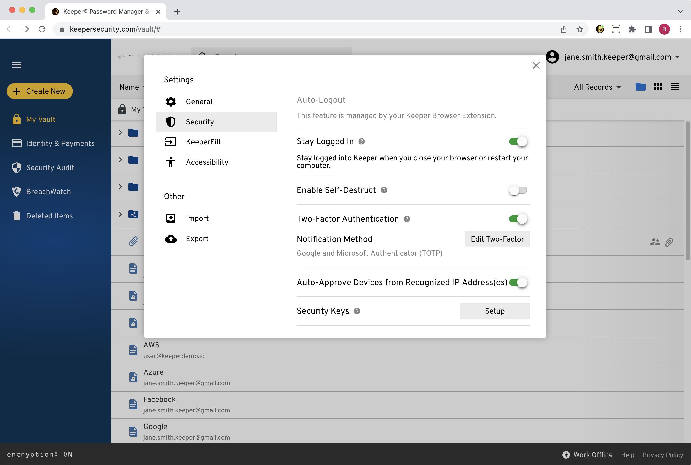Click the account avatar icon
The height and width of the screenshot is (465, 691).
click(553, 57)
